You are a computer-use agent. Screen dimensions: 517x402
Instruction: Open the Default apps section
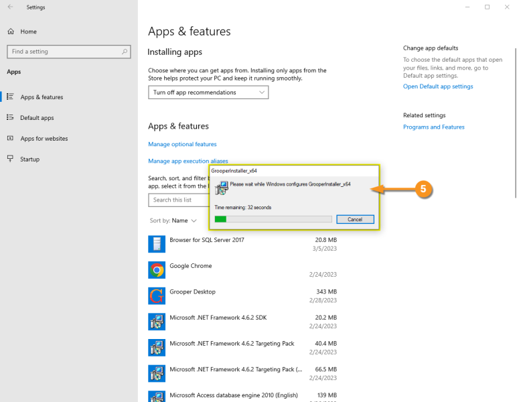coord(37,118)
